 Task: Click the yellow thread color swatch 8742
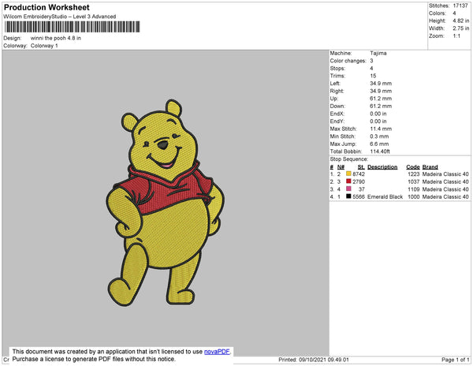click(x=348, y=174)
